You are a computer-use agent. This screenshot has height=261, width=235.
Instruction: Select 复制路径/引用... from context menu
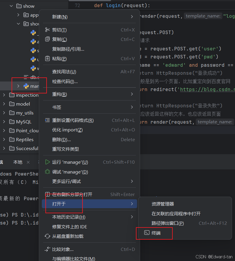[x=89, y=49]
